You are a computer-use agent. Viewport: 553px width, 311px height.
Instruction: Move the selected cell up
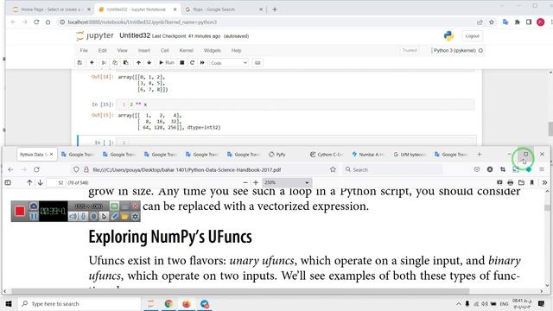pos(138,63)
